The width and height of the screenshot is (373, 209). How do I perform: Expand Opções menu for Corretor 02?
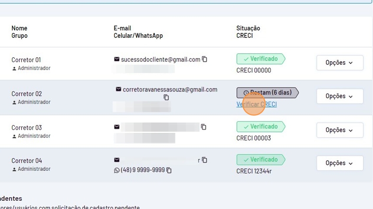tap(340, 96)
